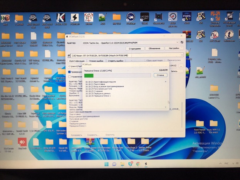Open the FORScan desktop shortcut
Viewport: 240px width, 180px height.
point(131,18)
